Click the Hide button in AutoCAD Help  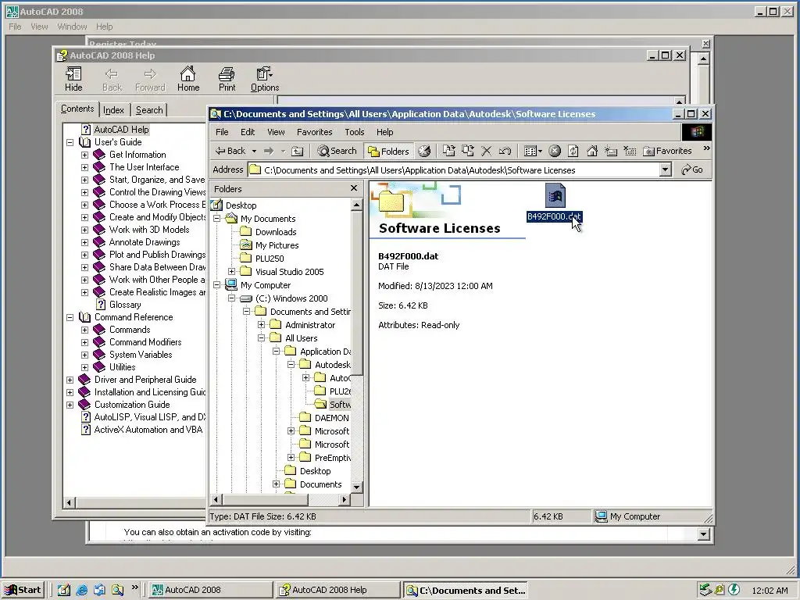point(73,79)
